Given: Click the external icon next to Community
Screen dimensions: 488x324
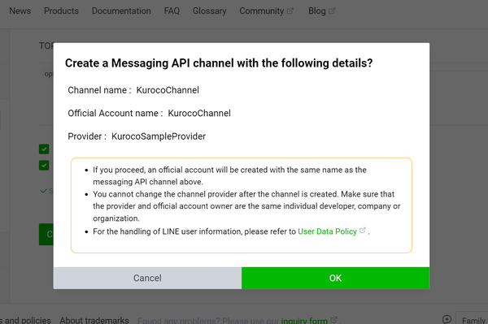Looking at the screenshot, I should tap(290, 11).
